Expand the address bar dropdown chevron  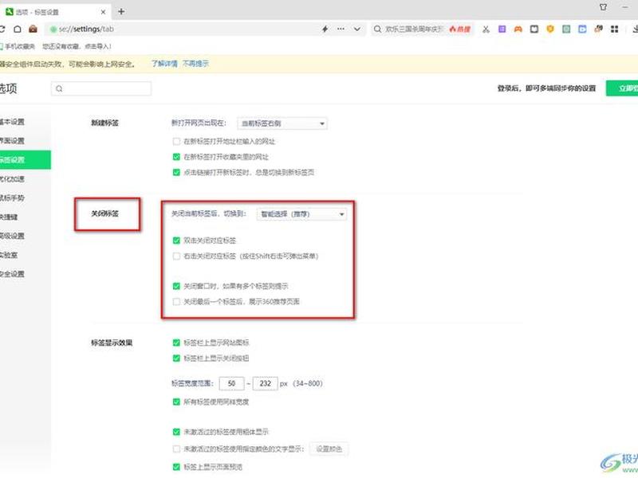356,29
